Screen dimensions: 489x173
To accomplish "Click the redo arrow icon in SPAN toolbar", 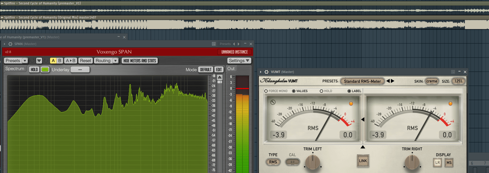I will pyautogui.click(x=46, y=61).
